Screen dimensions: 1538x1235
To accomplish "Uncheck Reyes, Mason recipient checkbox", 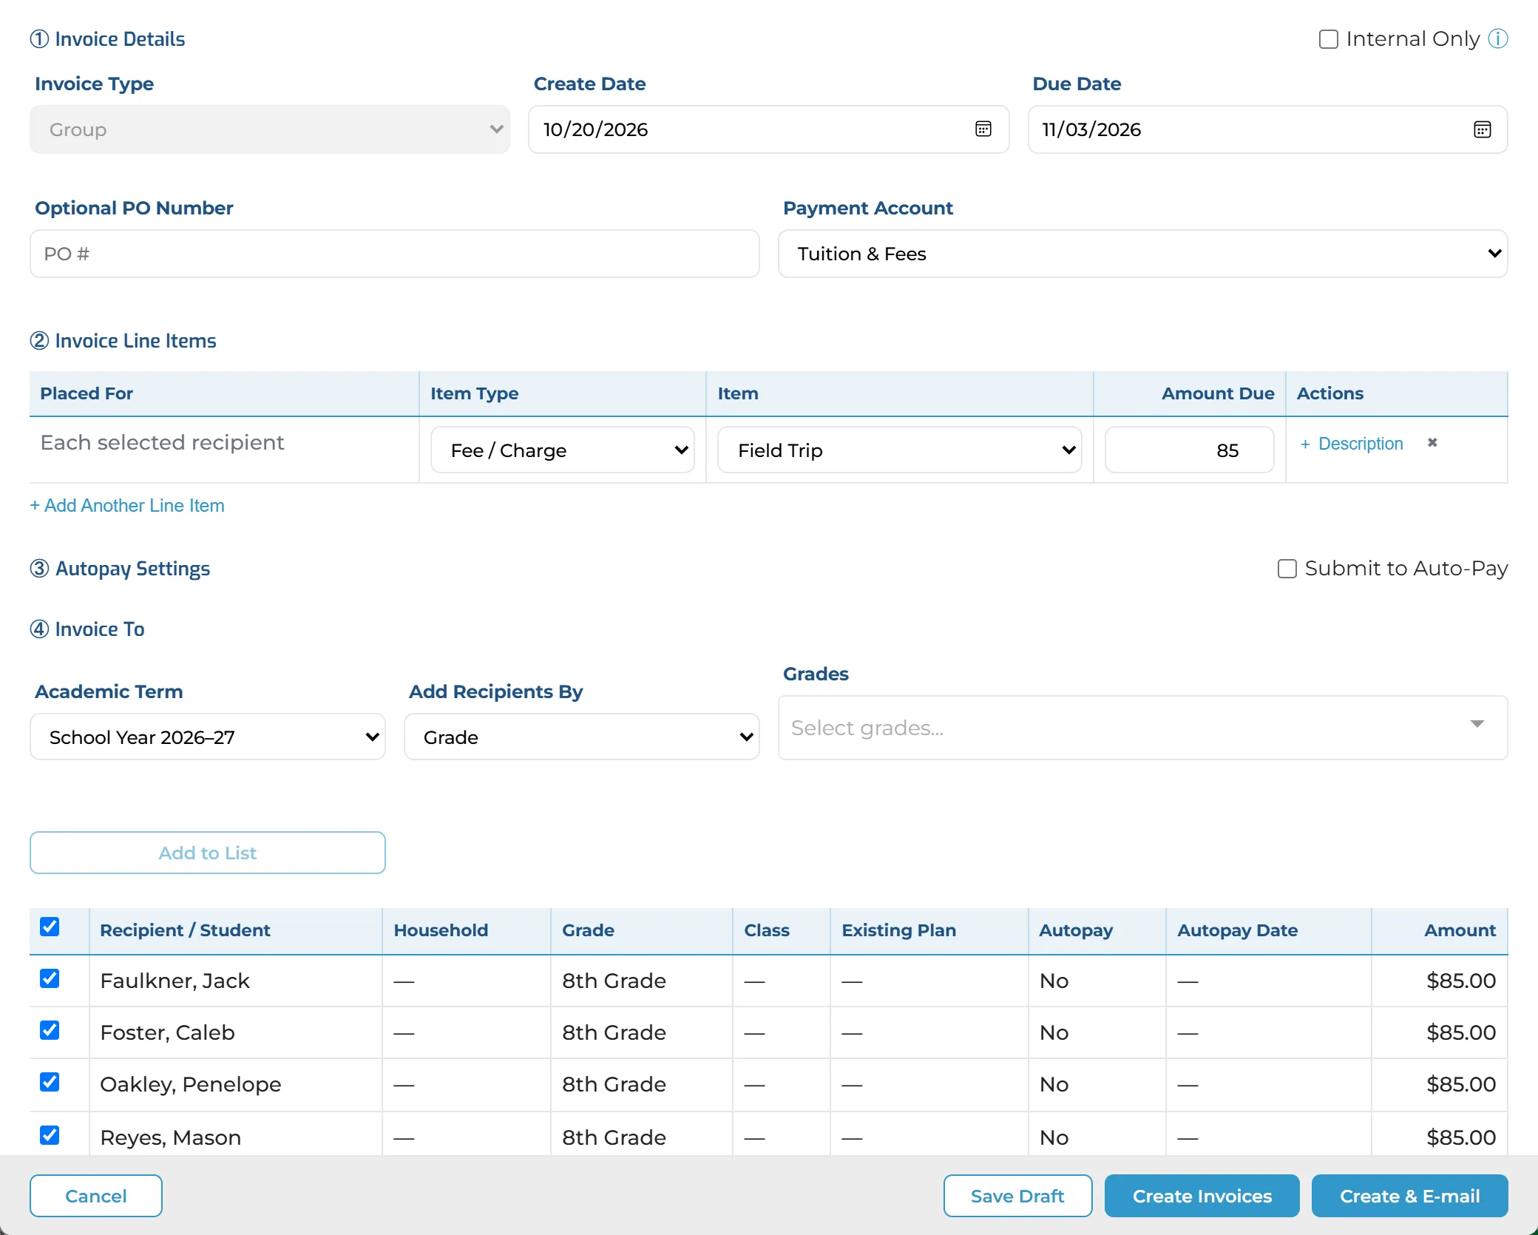I will coord(50,1135).
